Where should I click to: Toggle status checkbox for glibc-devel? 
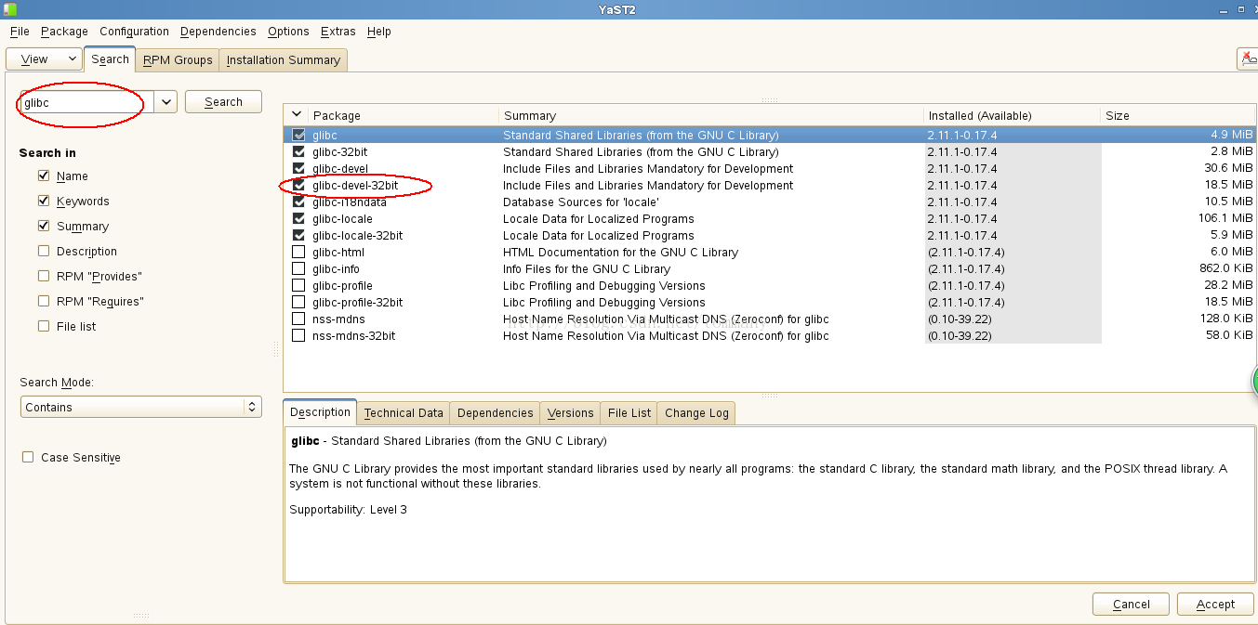coord(298,168)
